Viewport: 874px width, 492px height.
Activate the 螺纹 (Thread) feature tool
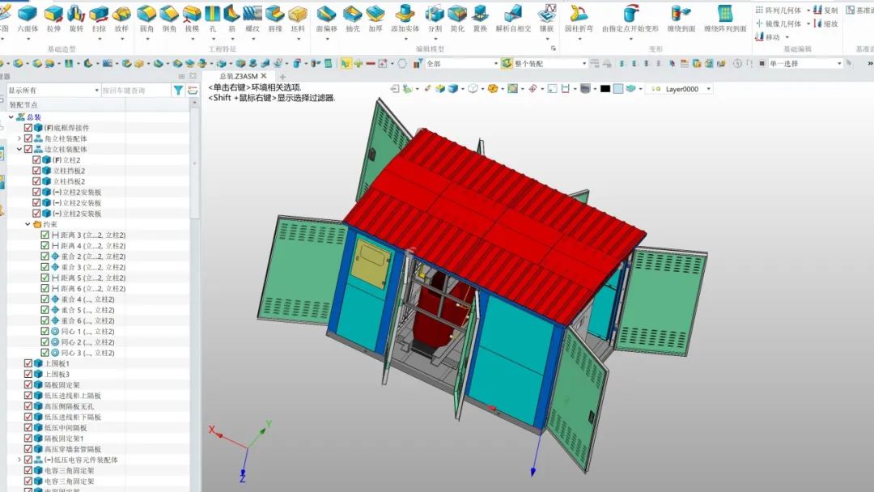pos(252,15)
